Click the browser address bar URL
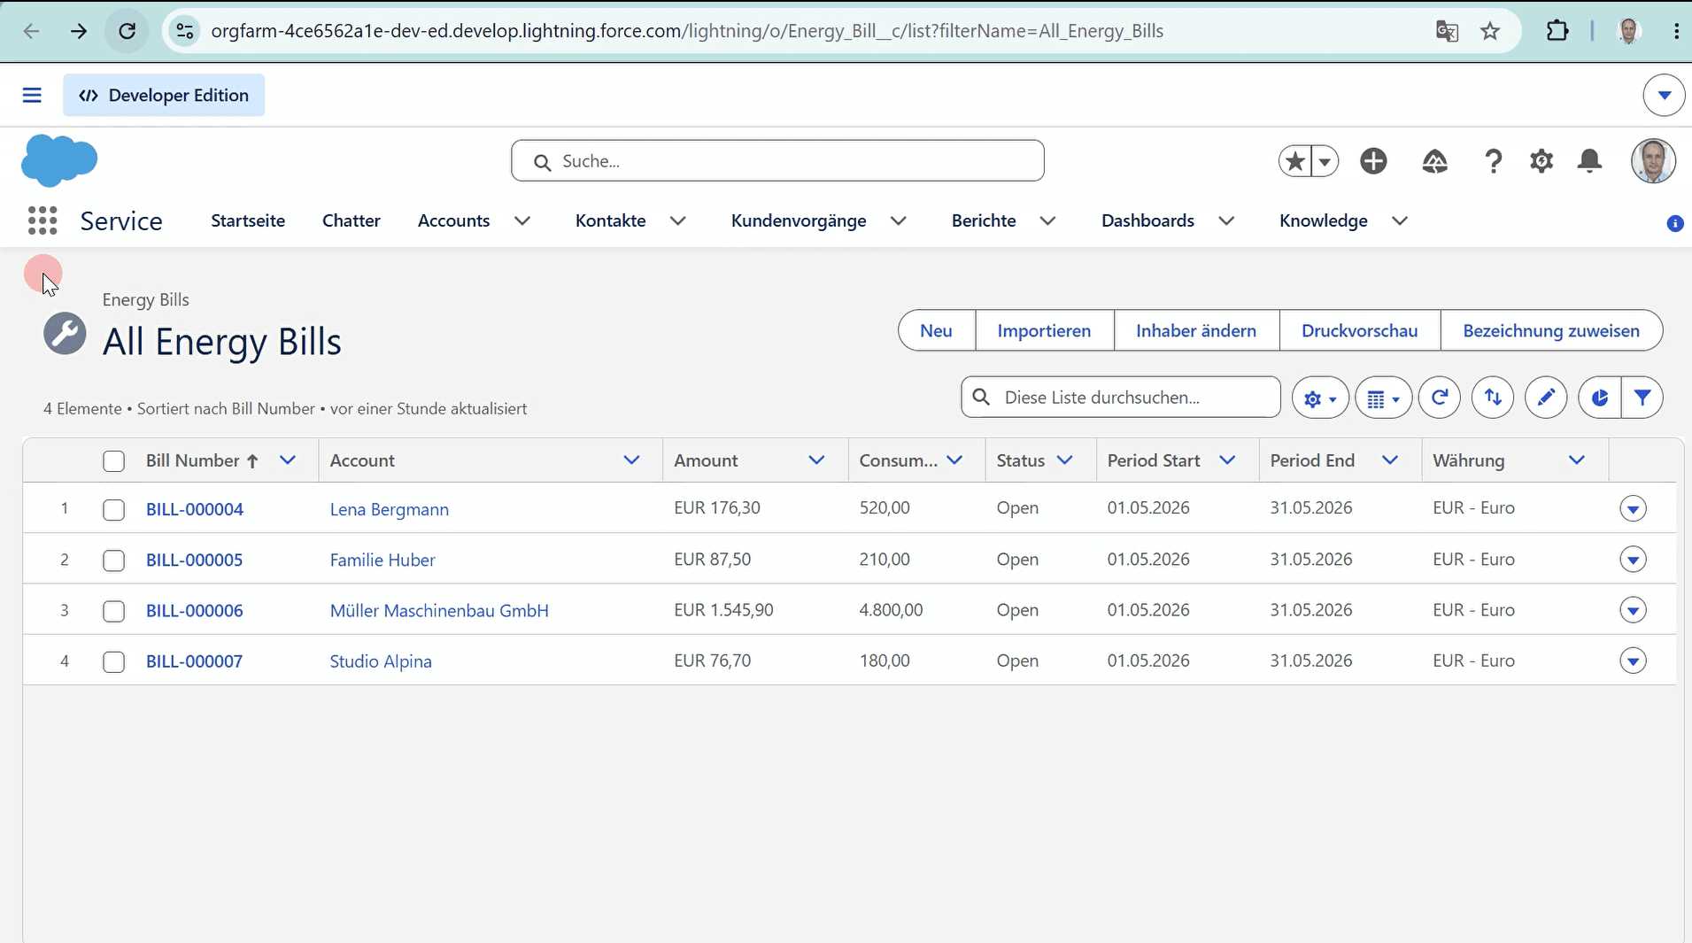Viewport: 1692px width, 943px height. pos(687,31)
